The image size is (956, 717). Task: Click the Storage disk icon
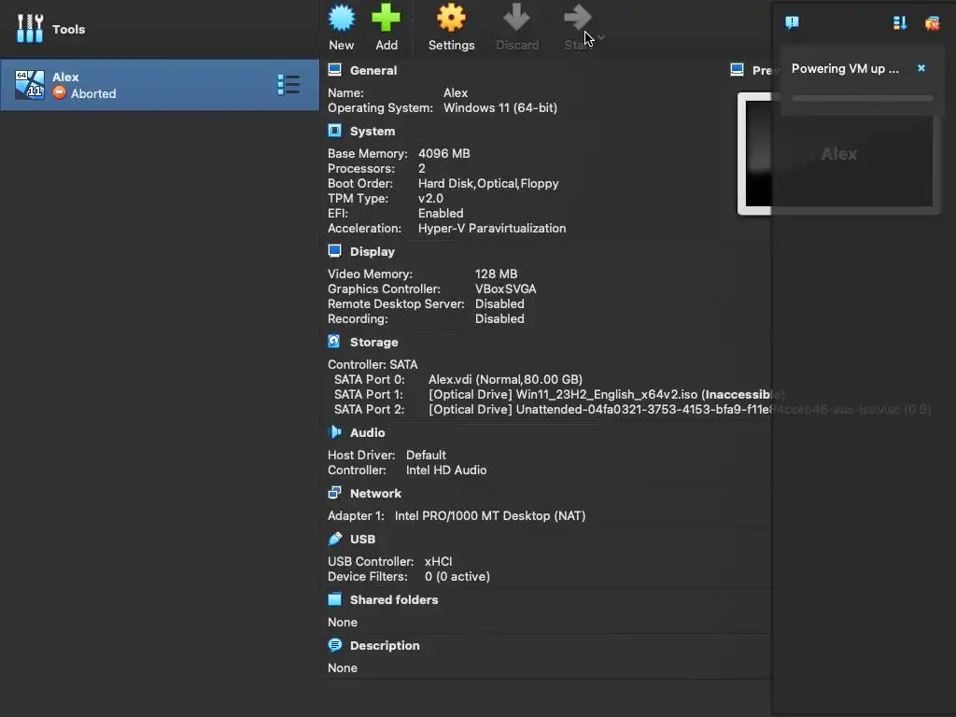coord(334,342)
